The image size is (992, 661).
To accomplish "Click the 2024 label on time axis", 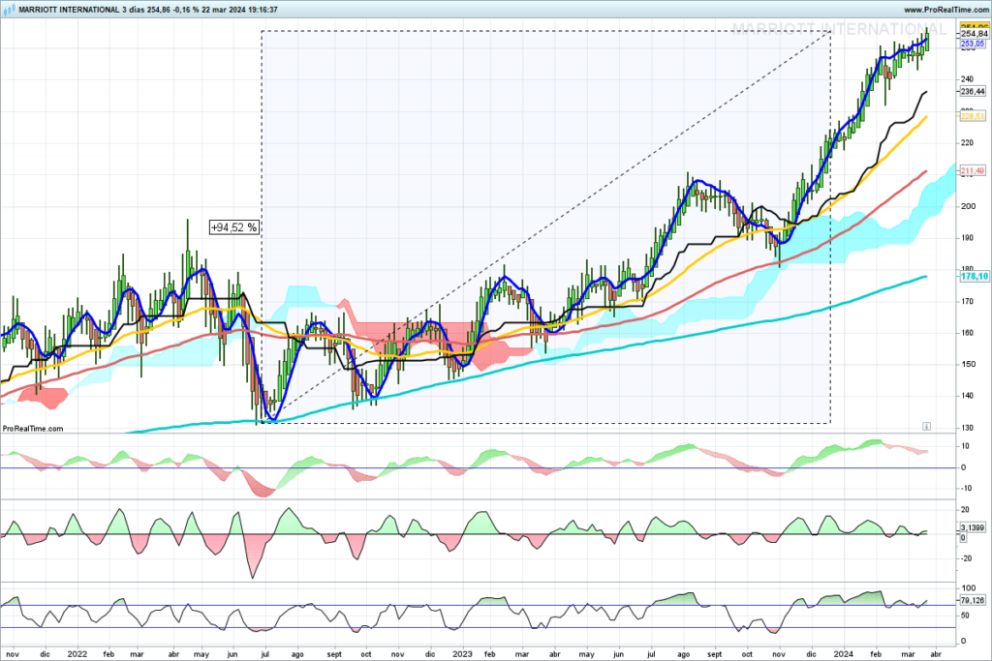I will pyautogui.click(x=844, y=654).
